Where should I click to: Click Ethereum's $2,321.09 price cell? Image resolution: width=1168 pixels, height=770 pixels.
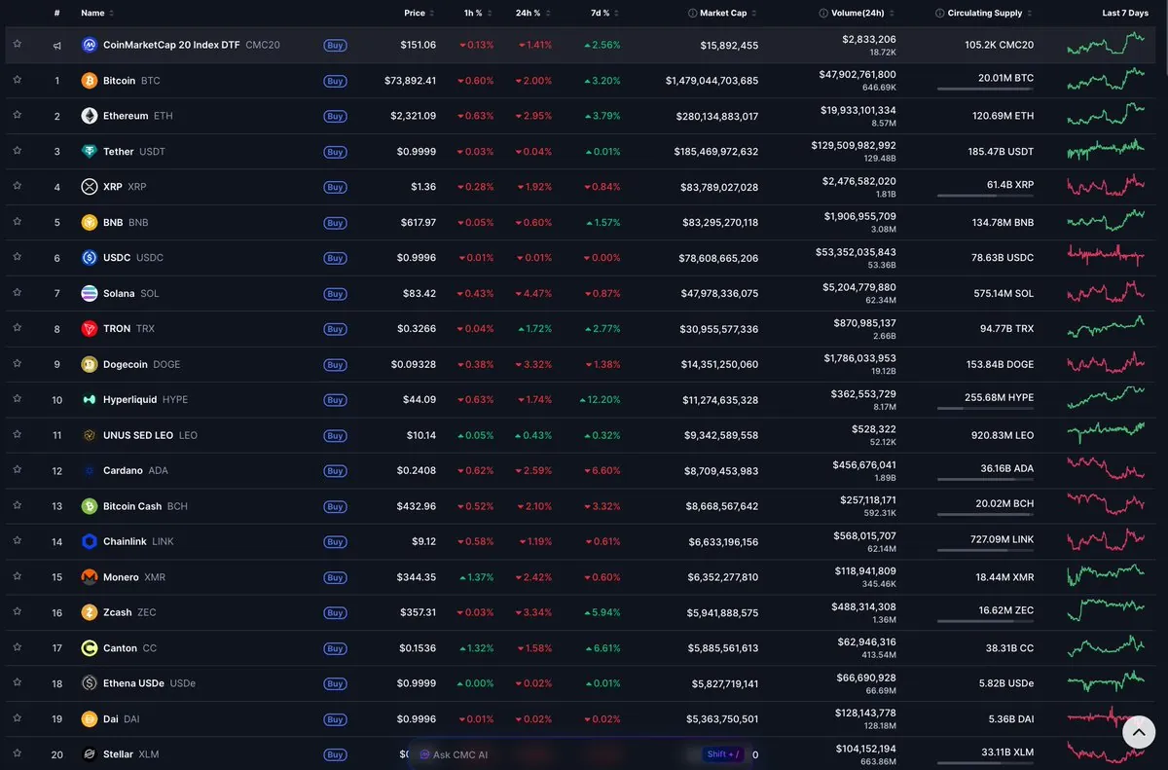(x=413, y=116)
